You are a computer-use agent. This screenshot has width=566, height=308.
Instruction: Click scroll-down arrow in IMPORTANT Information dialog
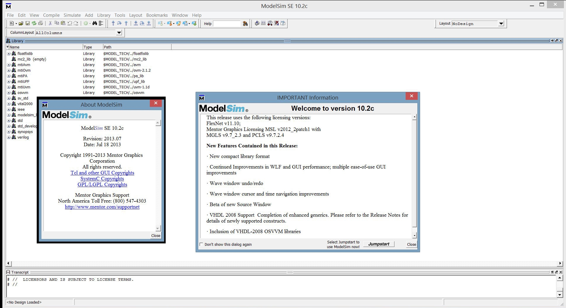click(x=414, y=235)
